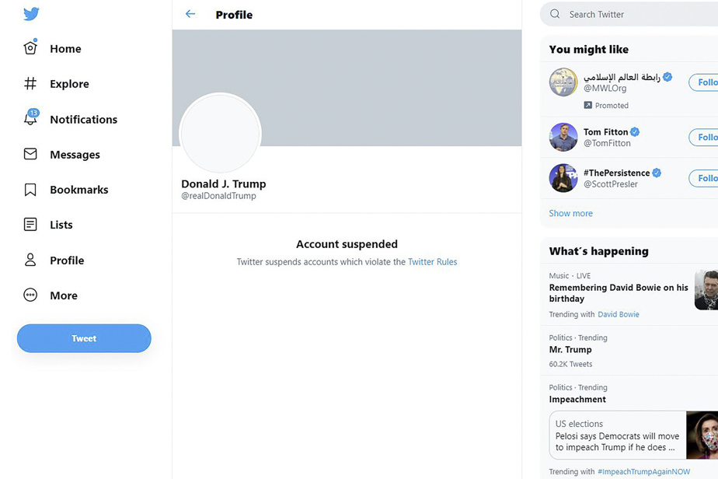The image size is (718, 479).
Task: Open the Tom Fitton avatar
Action: pos(563,138)
